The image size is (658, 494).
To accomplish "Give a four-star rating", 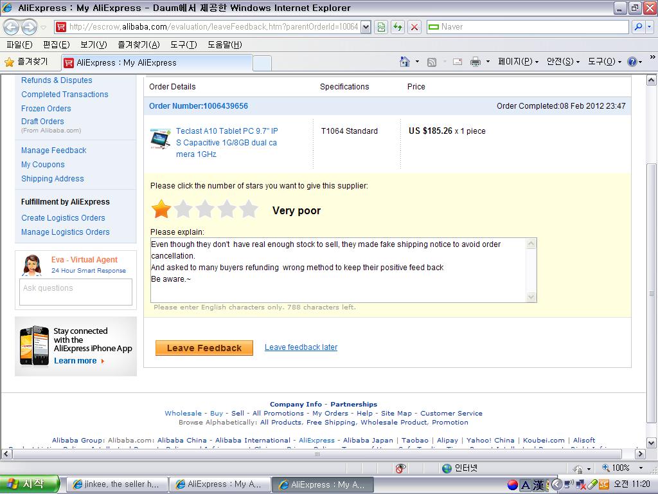I will [227, 209].
